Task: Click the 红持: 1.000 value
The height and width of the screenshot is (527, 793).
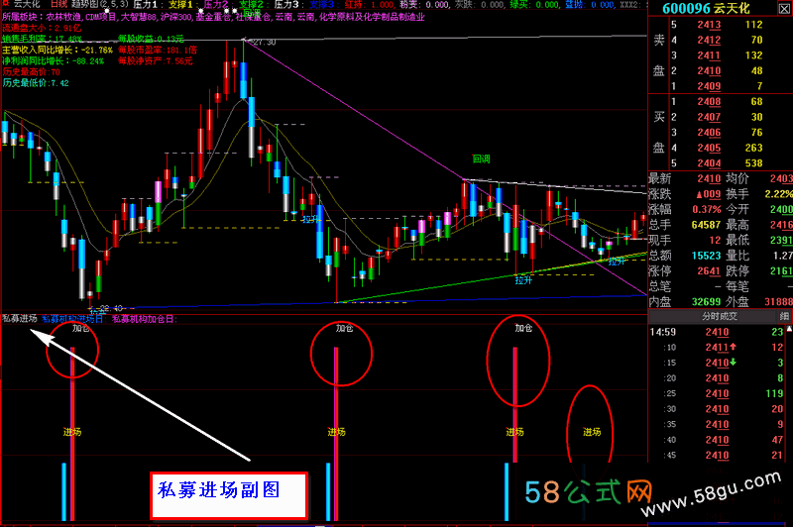Action: (x=369, y=4)
